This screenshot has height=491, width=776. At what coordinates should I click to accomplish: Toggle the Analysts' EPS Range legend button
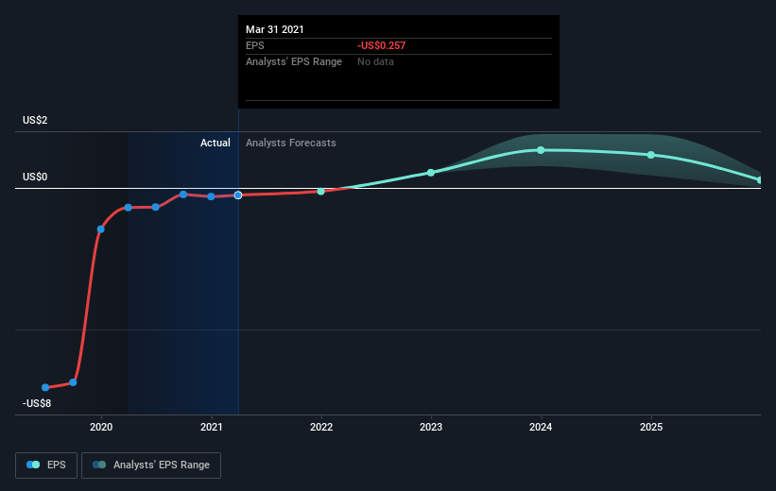(151, 466)
